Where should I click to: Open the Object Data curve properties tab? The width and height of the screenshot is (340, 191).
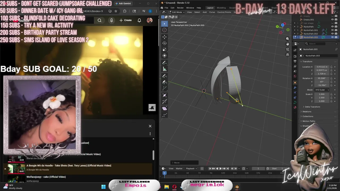click(295, 102)
